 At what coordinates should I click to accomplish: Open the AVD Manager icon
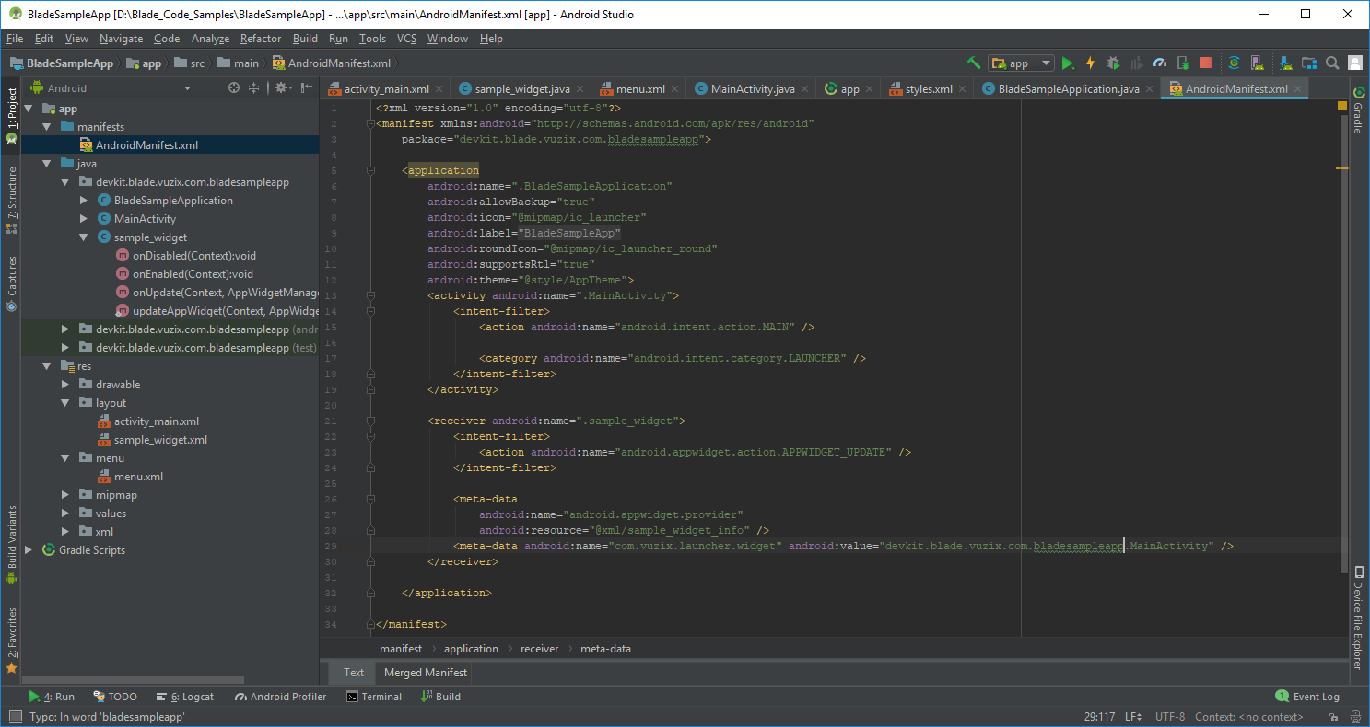click(1259, 63)
